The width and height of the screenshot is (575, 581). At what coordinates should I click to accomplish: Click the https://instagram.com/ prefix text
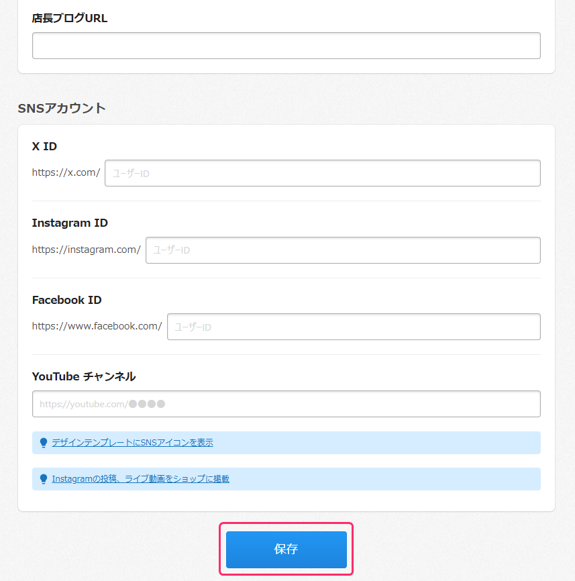pyautogui.click(x=86, y=250)
